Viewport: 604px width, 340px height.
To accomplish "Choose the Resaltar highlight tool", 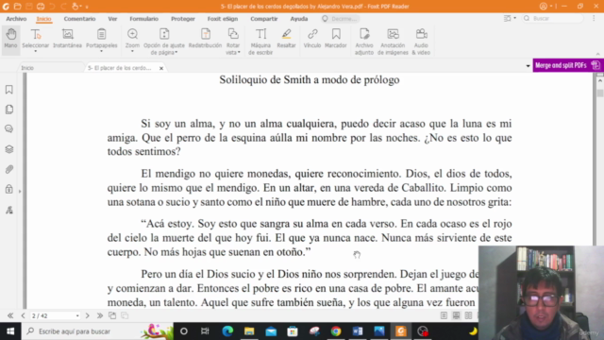I will click(x=286, y=39).
